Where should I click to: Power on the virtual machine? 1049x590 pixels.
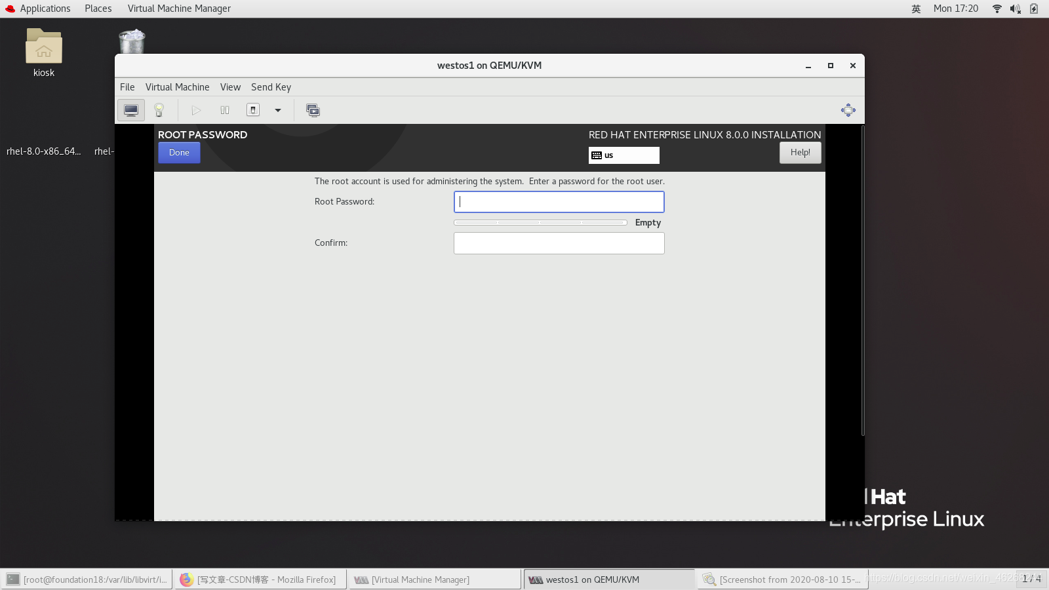point(196,110)
